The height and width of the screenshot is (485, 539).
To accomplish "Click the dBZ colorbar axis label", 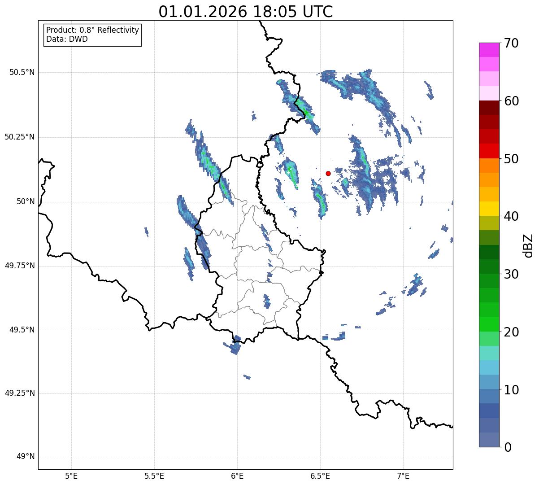I will coord(528,245).
